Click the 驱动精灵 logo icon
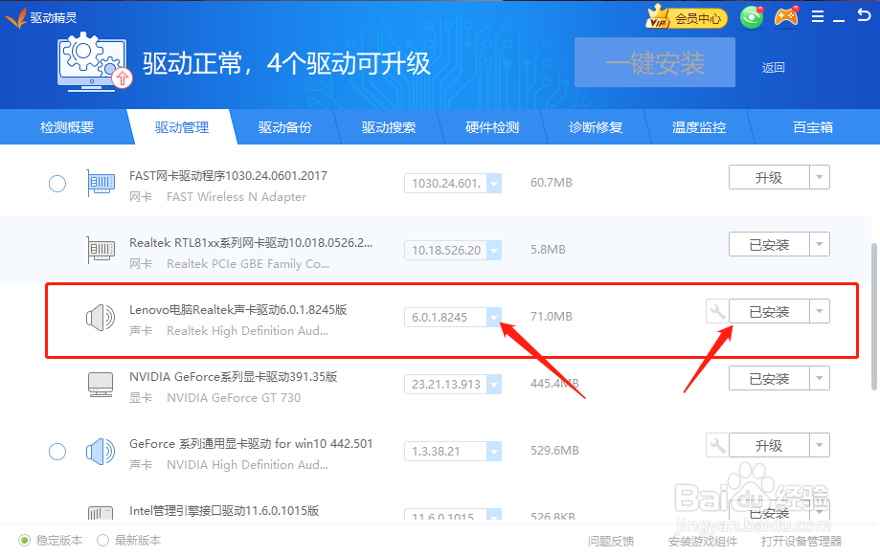This screenshot has width=880, height=556. 15,18
